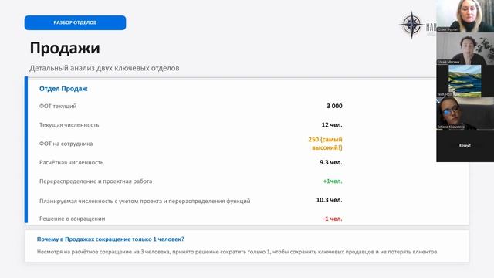Click the «Расчётная численность» row label

tap(71, 163)
